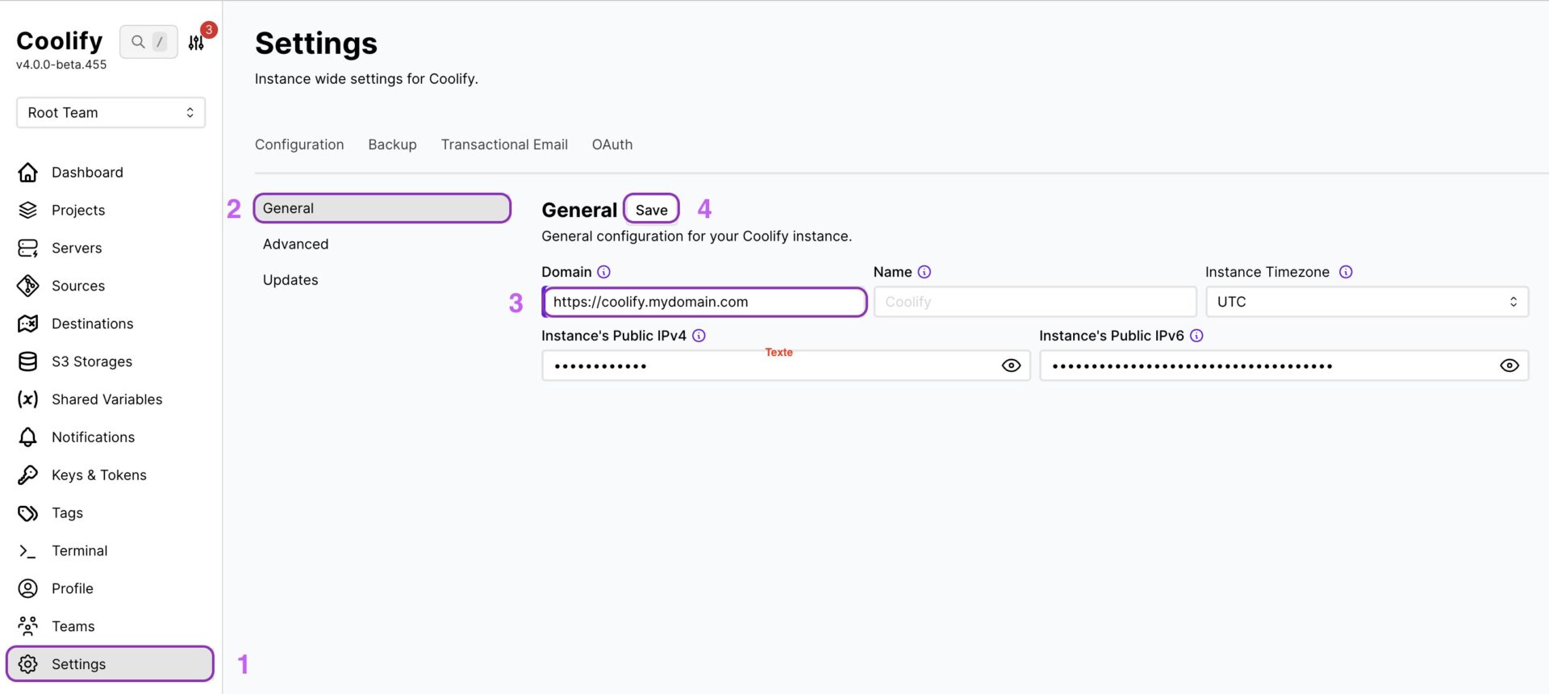
Task: Switch to the OAuth tab
Action: point(612,144)
